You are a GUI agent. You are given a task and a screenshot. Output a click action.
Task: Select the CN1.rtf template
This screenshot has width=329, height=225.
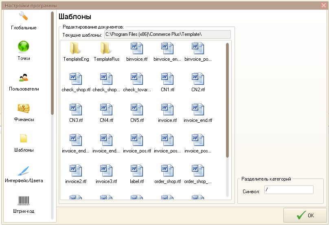coord(167,82)
